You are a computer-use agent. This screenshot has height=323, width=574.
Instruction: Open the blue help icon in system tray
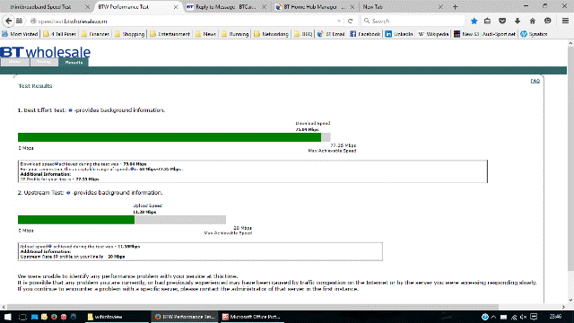(x=484, y=317)
